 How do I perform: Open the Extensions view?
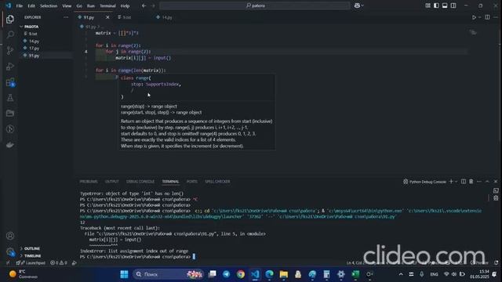coord(10,82)
